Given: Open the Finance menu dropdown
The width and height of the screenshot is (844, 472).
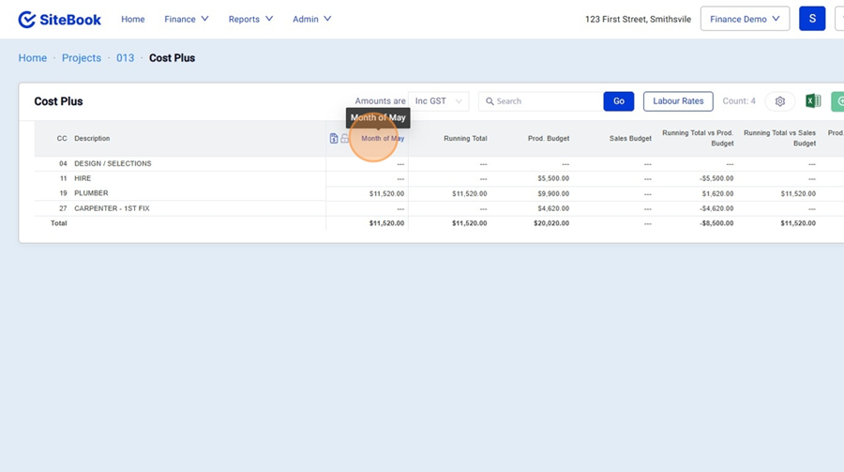Looking at the screenshot, I should [186, 19].
